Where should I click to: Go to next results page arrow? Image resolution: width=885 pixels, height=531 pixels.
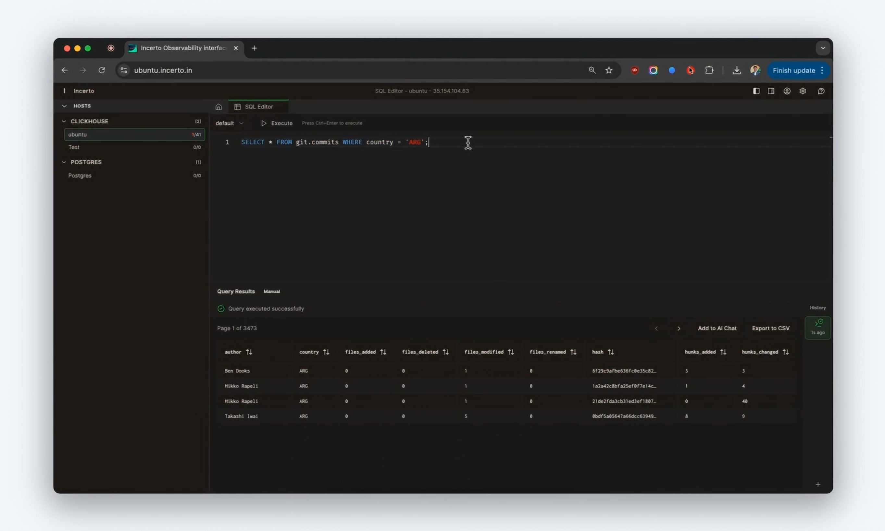click(679, 328)
